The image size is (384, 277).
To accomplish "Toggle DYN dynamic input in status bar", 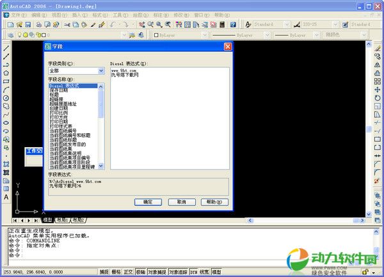I will pyautogui.click(x=192, y=273).
